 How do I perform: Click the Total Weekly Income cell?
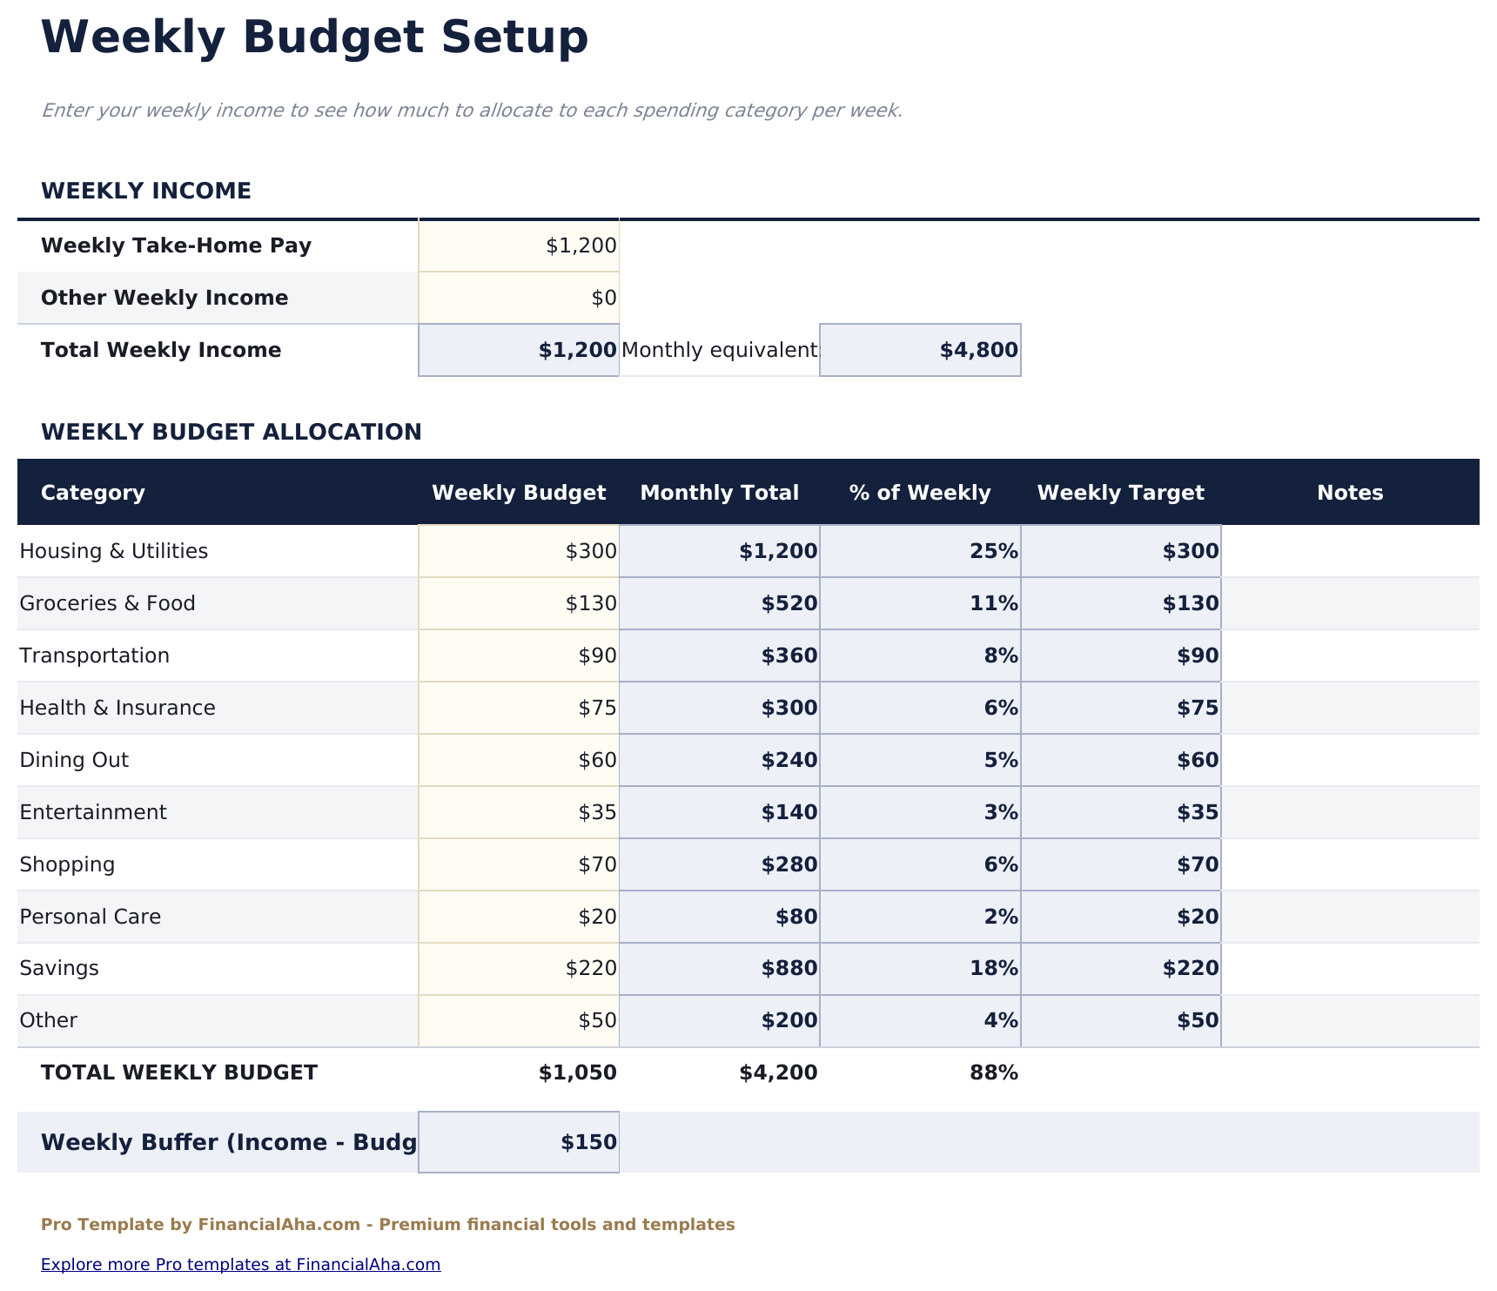click(518, 350)
